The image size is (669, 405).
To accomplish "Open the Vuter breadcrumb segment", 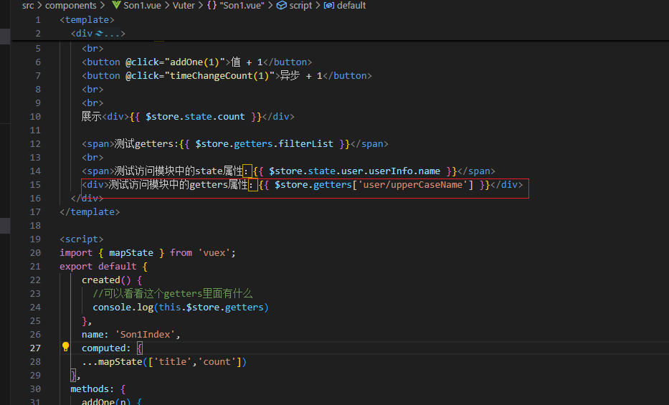I will click(184, 5).
